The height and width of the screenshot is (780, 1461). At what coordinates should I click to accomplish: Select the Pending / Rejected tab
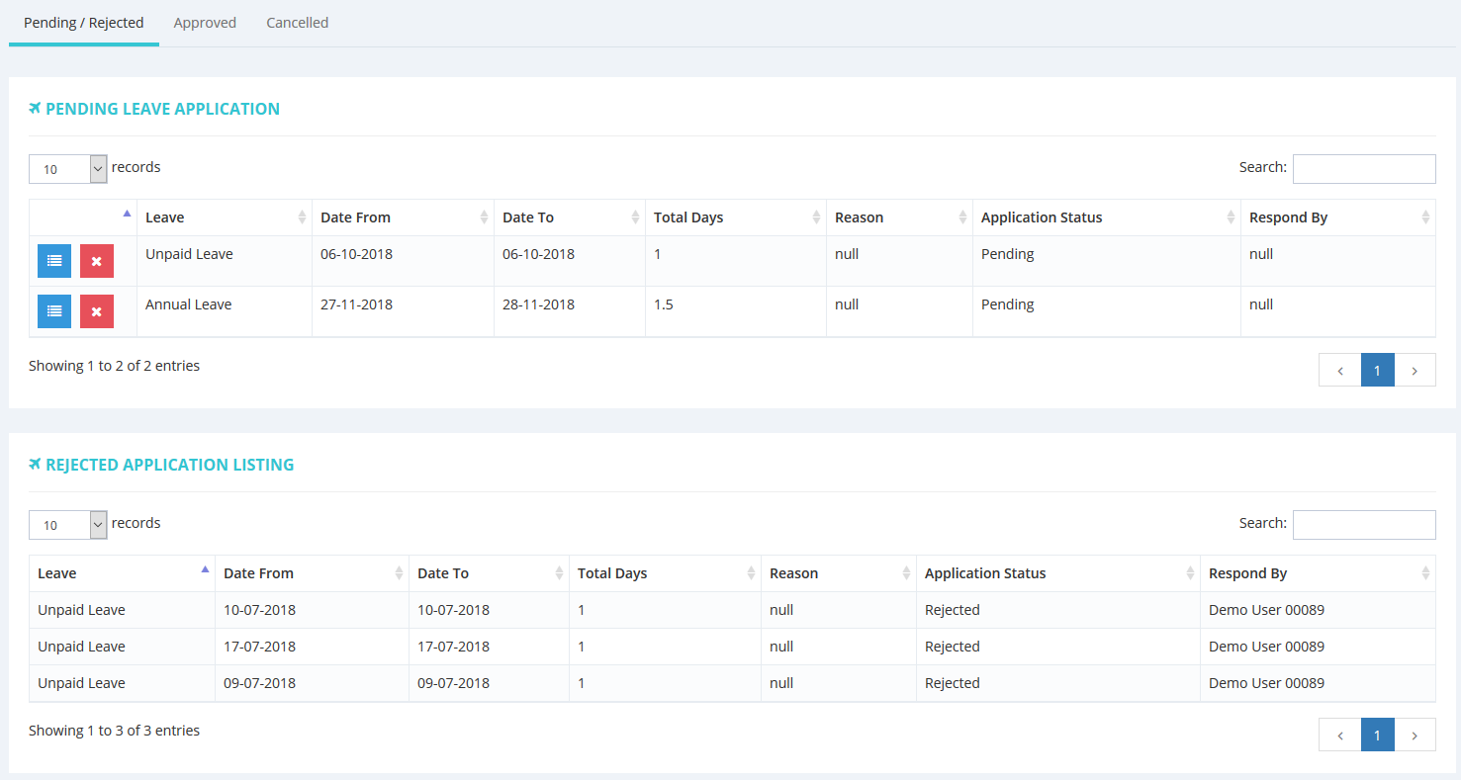84,23
